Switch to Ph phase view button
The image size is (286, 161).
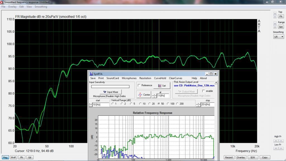(22, 157)
